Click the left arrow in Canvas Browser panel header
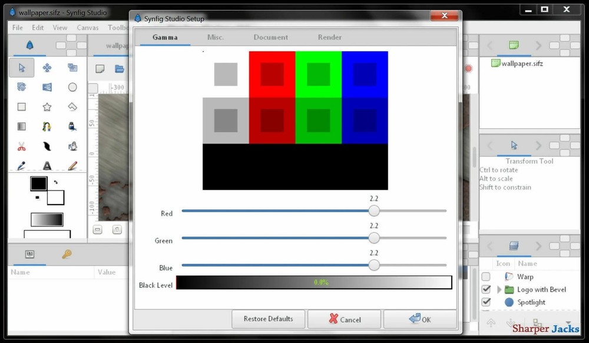 (x=489, y=46)
